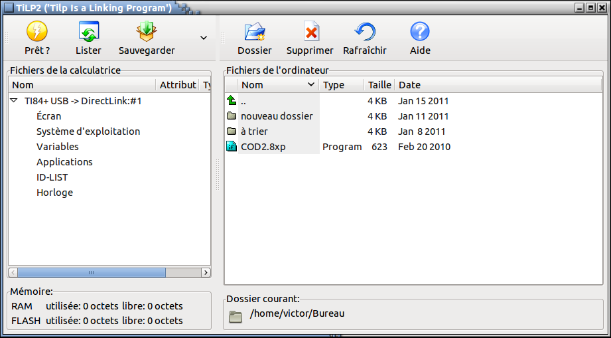This screenshot has height=338, width=611.
Task: Click the Sauvegarder backup icon
Action: click(146, 32)
